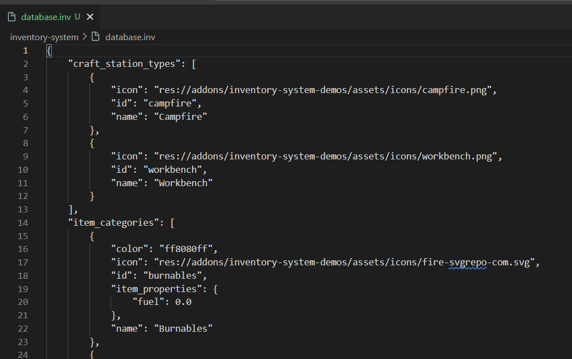Click line number 14 in gutter
572x359 pixels.
[x=23, y=222]
